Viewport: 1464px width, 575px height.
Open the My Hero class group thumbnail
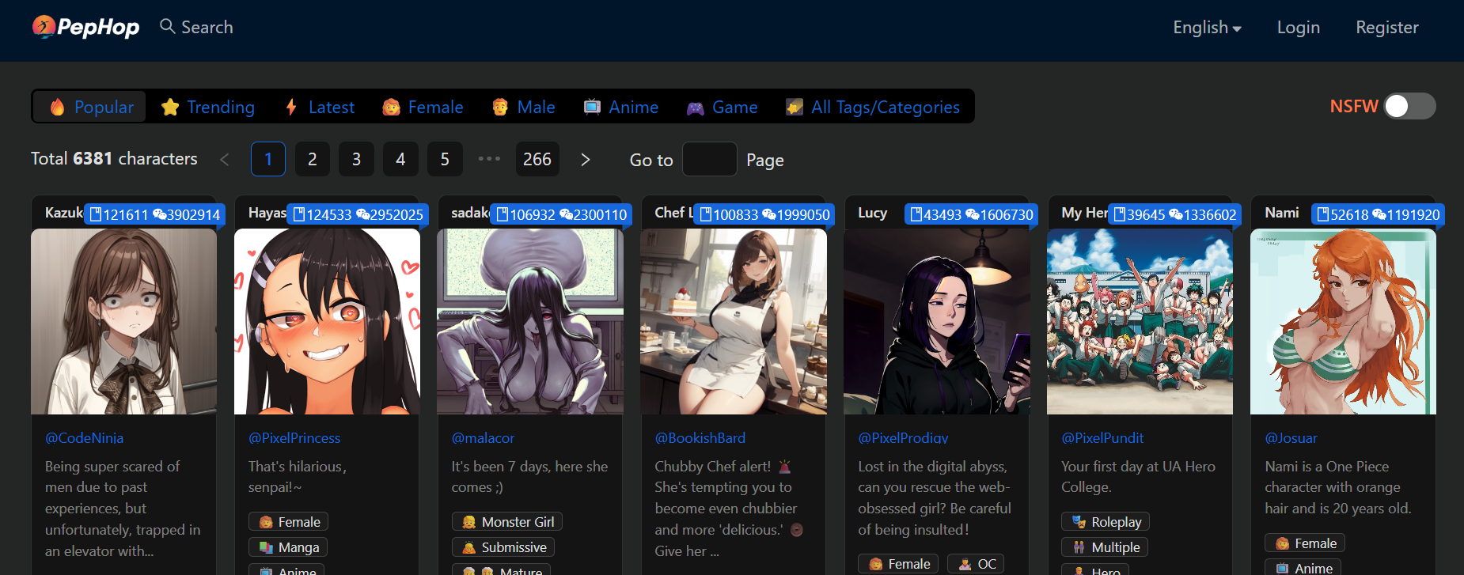[x=1140, y=322]
